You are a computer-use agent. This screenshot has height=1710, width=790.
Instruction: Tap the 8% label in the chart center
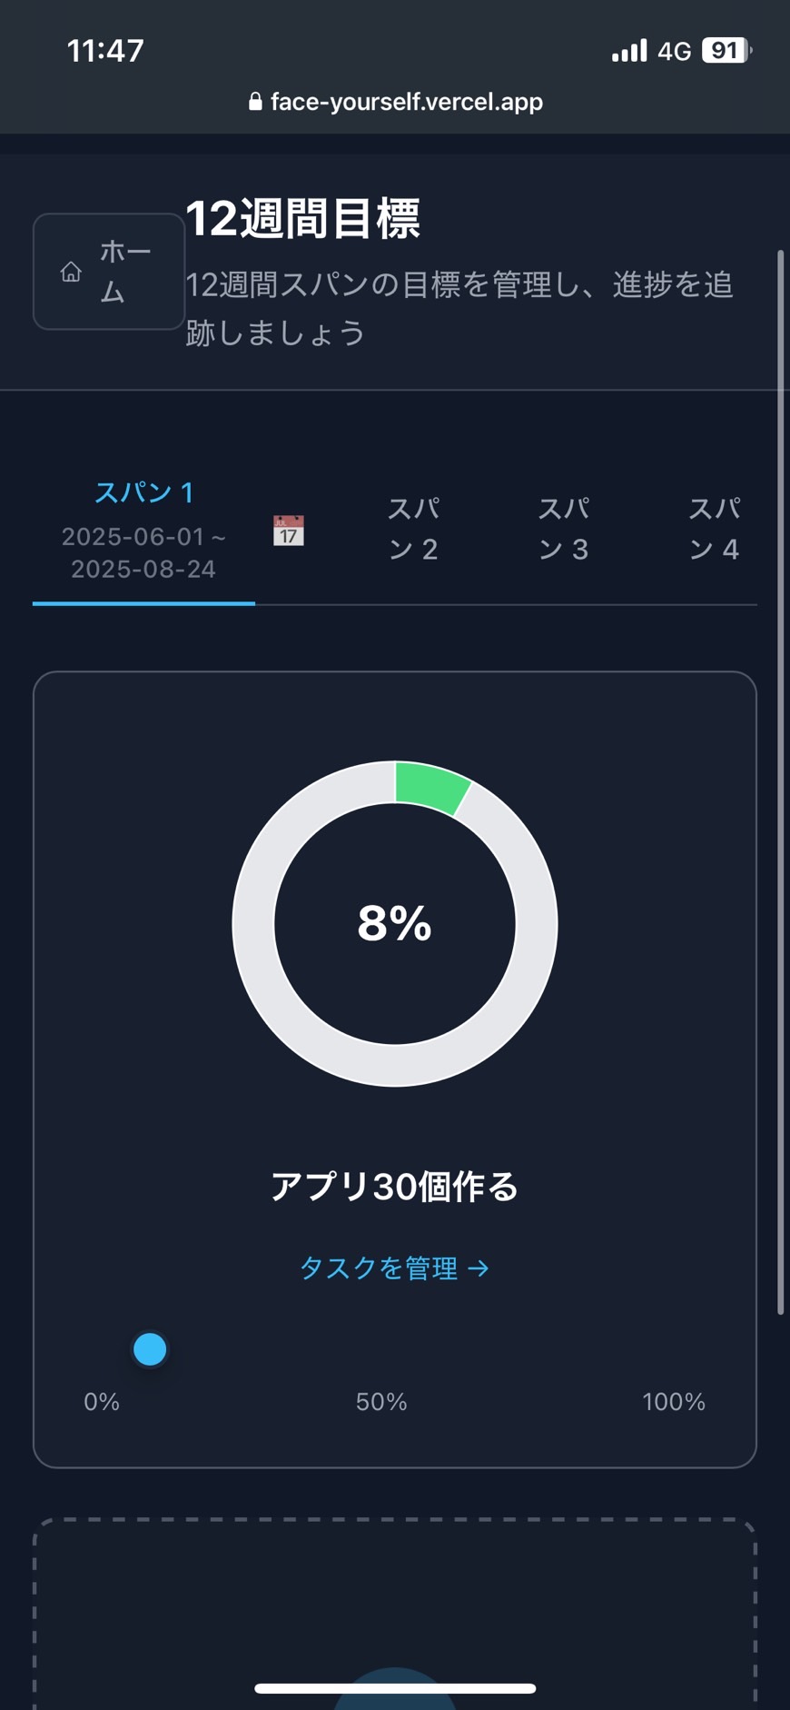pyautogui.click(x=394, y=923)
